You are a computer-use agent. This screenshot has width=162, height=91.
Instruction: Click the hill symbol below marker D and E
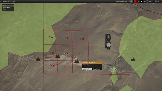coord(57,56)
